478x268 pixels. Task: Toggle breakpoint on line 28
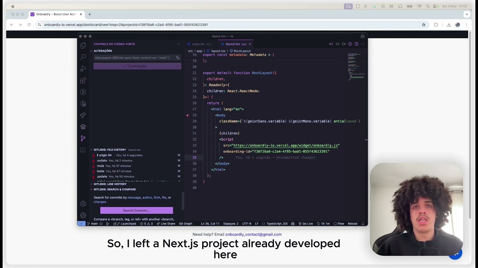187,115
